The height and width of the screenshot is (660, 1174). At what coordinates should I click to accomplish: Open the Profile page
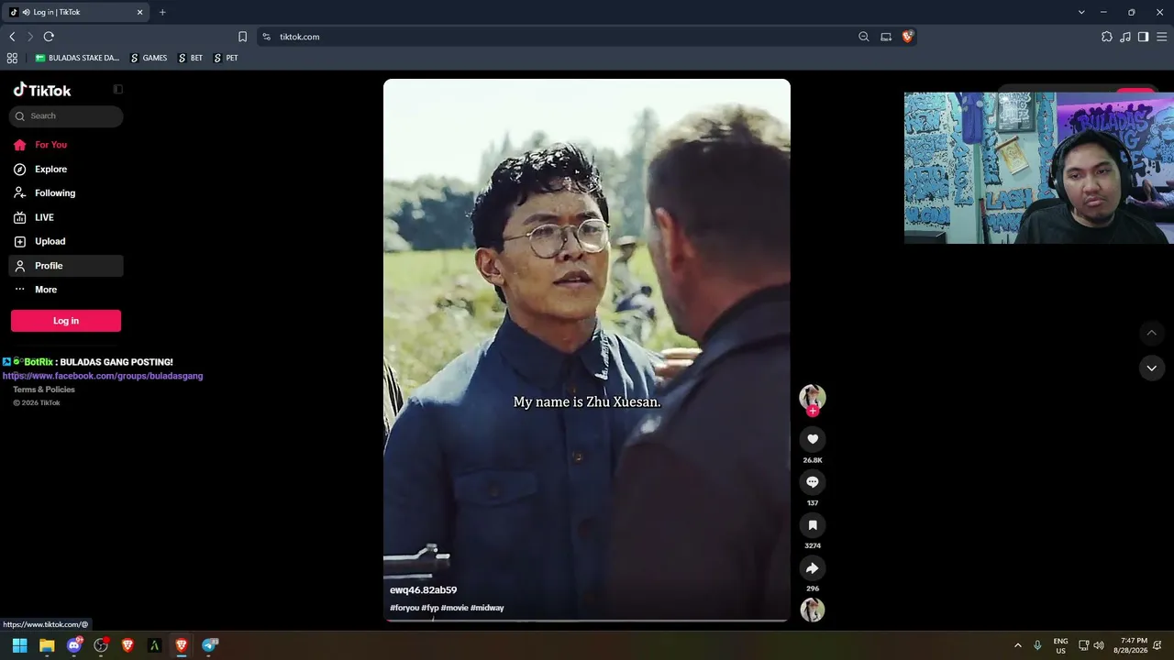click(66, 266)
